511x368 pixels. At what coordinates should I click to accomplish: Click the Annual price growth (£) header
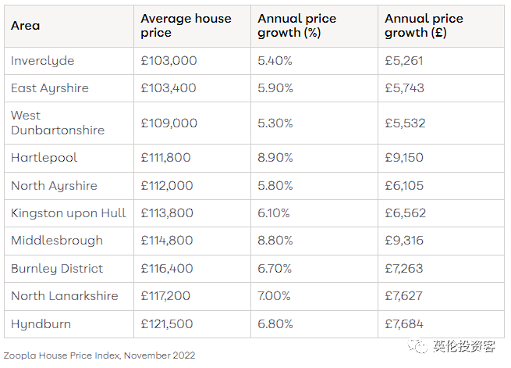pos(424,26)
